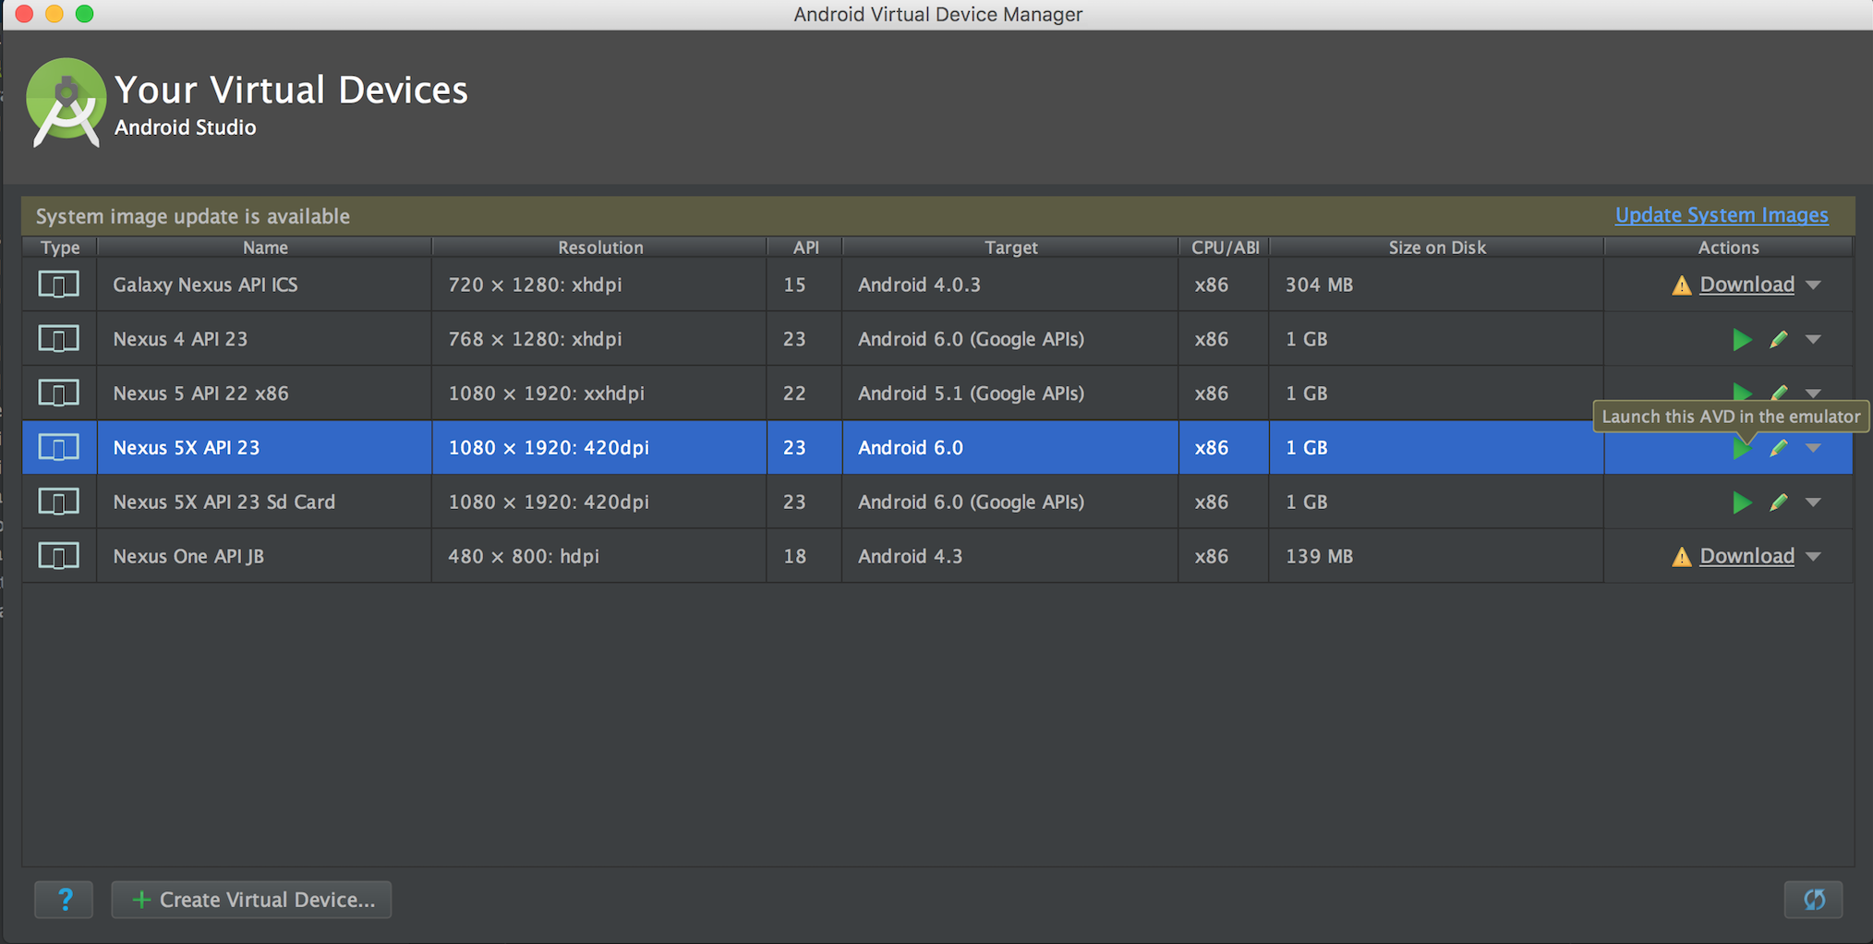Expand actions menu for Nexus One API JB
The width and height of the screenshot is (1873, 944).
[1814, 557]
